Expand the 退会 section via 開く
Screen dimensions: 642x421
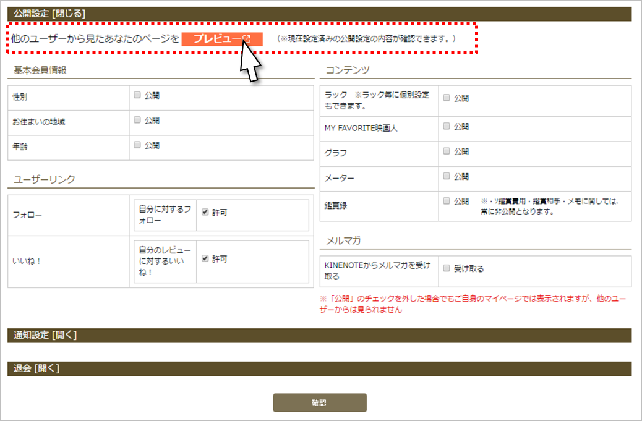click(47, 368)
